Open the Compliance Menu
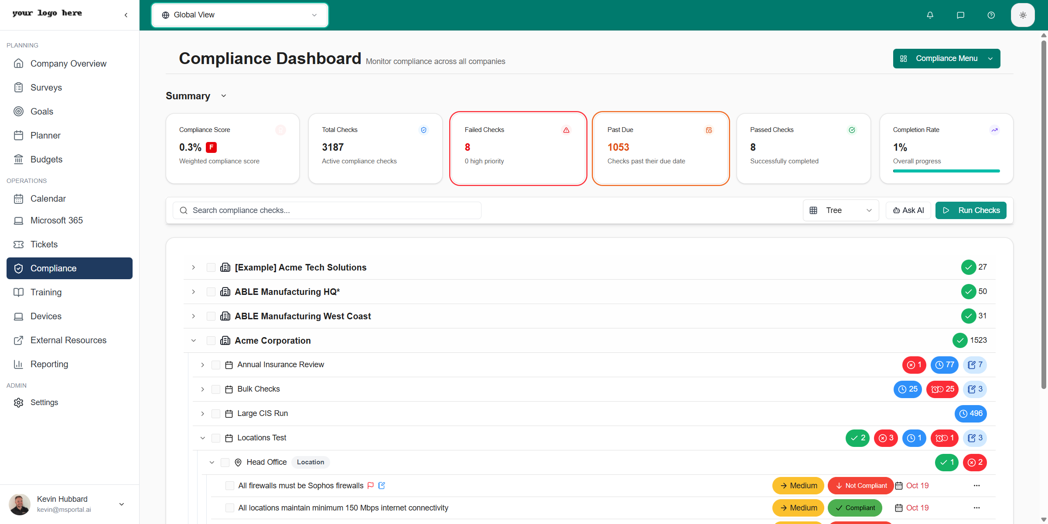Image resolution: width=1048 pixels, height=524 pixels. pyautogui.click(x=946, y=58)
